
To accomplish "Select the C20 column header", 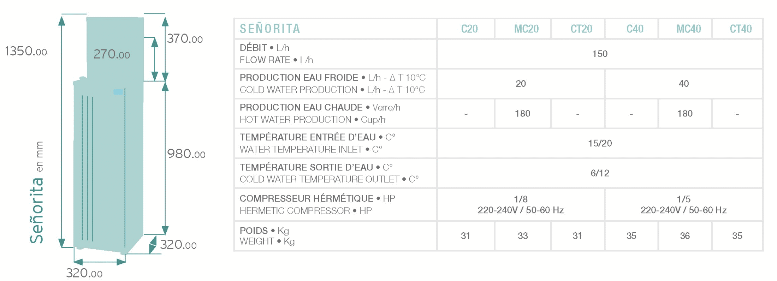I will click(x=469, y=29).
